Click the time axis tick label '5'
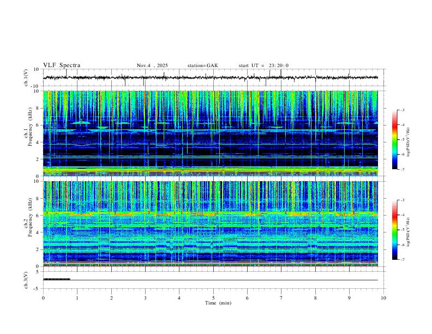Screen dimensions: 432x334 coord(213,298)
